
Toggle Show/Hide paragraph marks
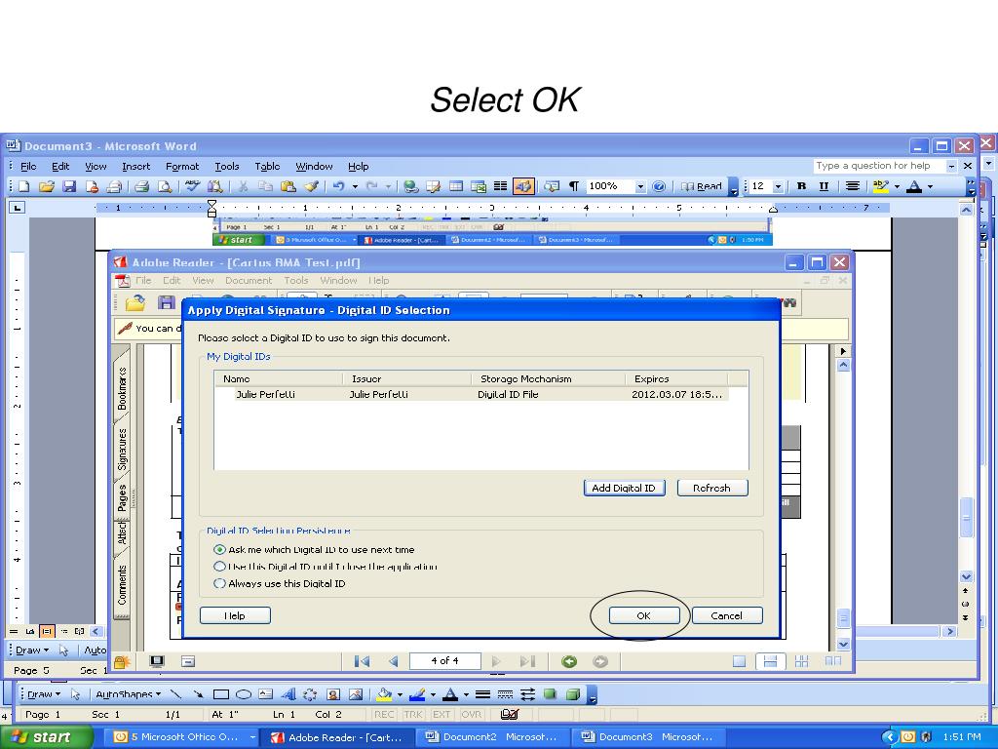coord(573,186)
